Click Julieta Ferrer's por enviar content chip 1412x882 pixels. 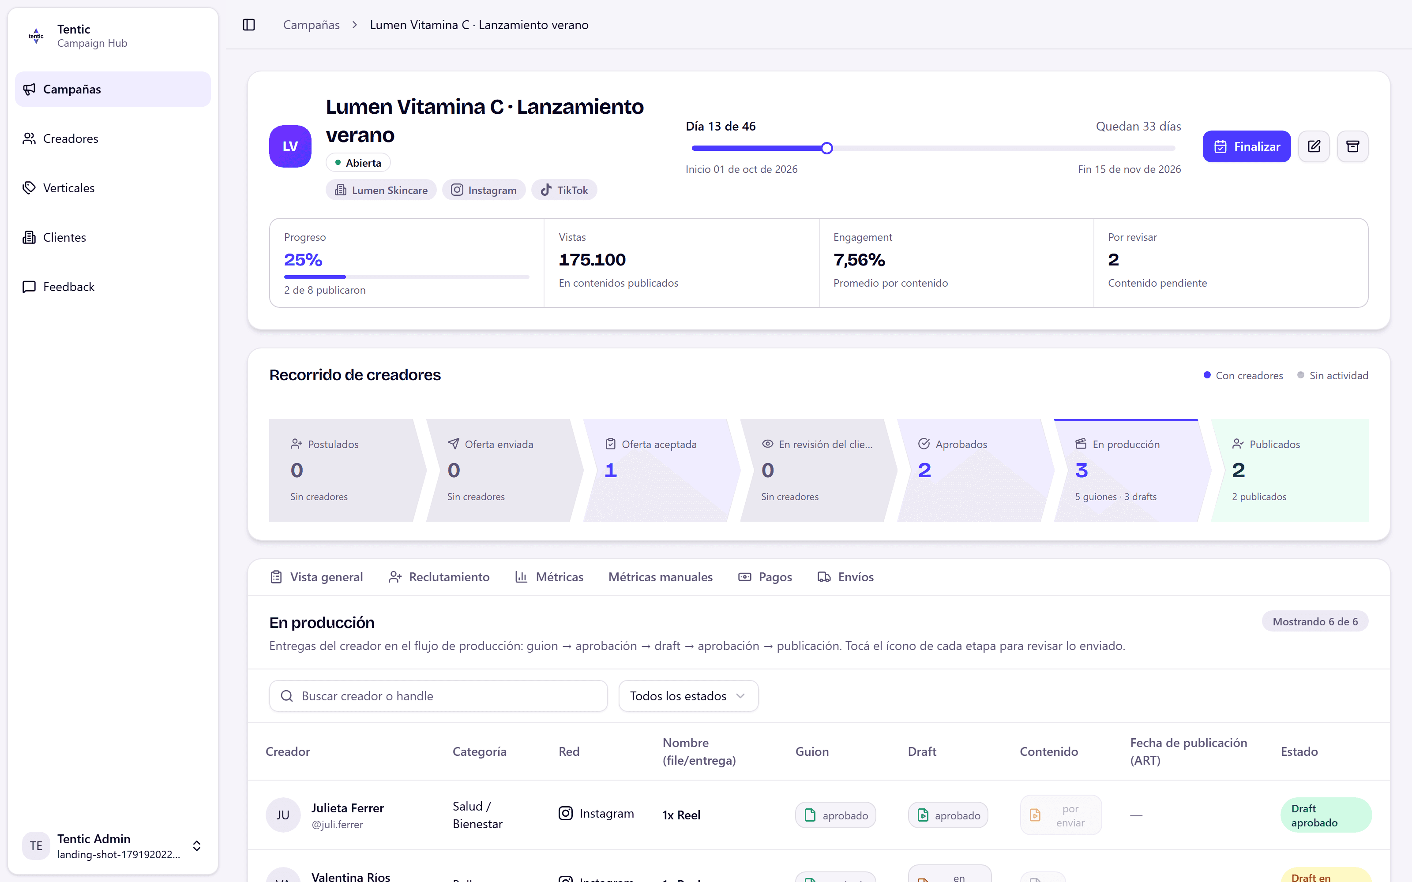click(x=1061, y=815)
